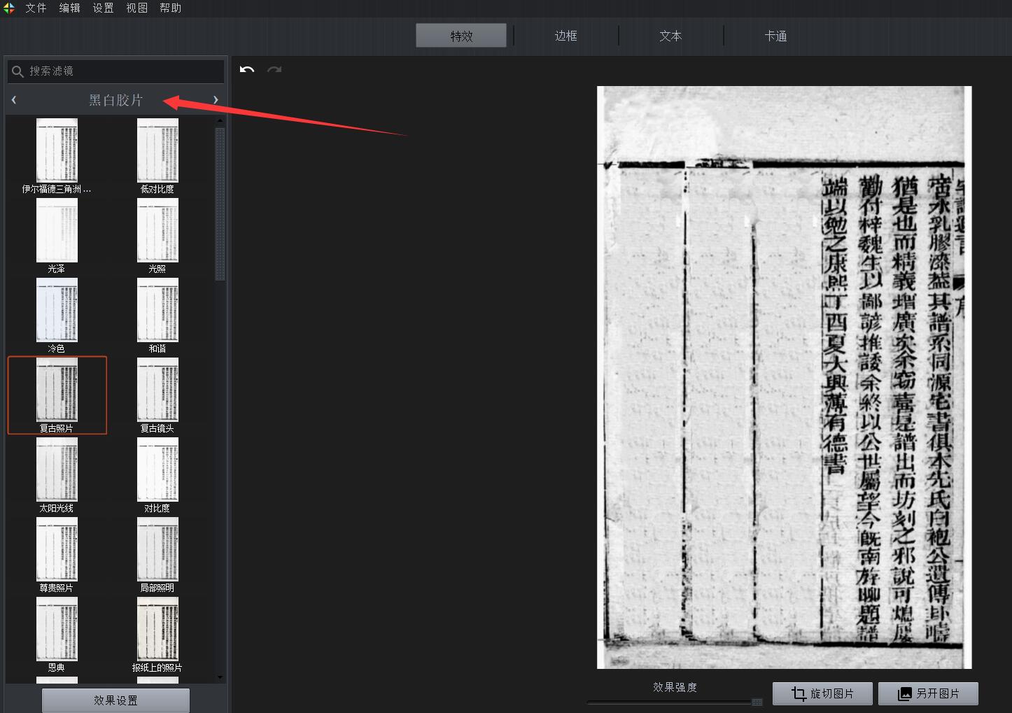Open the 编辑 menu
Image resolution: width=1012 pixels, height=713 pixels.
point(69,8)
